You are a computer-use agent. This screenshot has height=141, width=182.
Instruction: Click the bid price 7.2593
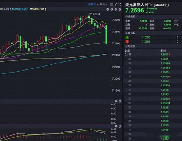tap(146, 42)
